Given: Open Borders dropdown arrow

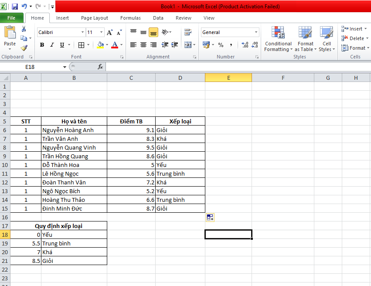Looking at the screenshot, I should coord(88,45).
